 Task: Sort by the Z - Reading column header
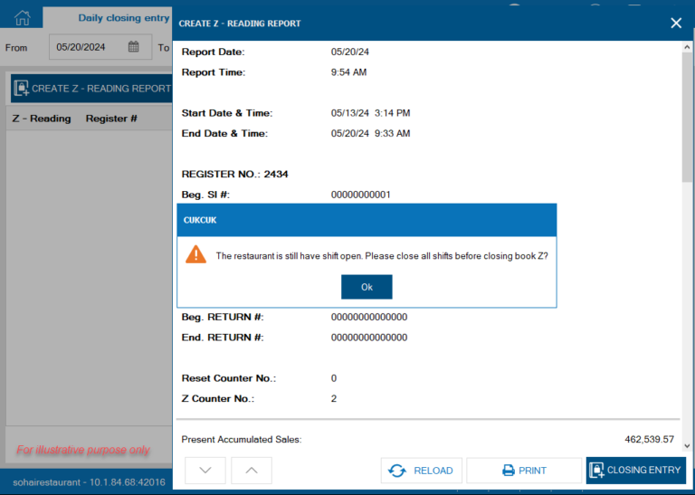41,119
